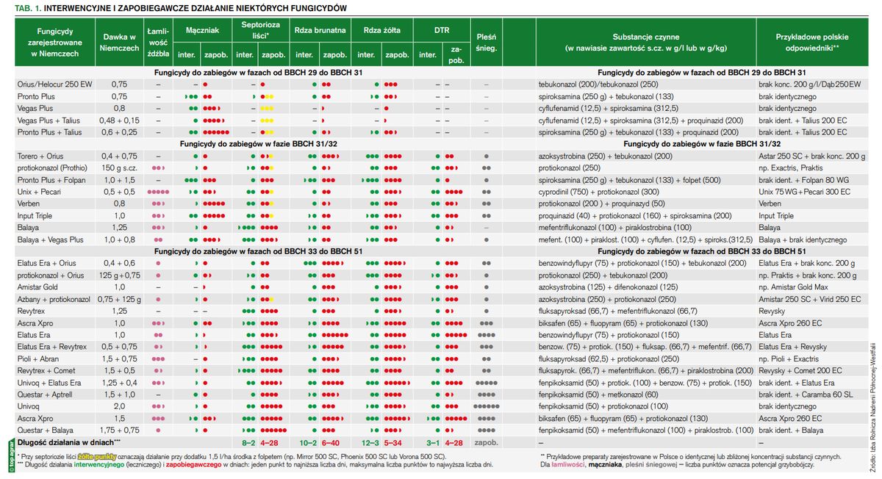Select the dose value '125 g + 0,75'
Image resolution: width=882 pixels, height=479 pixels.
(119, 275)
